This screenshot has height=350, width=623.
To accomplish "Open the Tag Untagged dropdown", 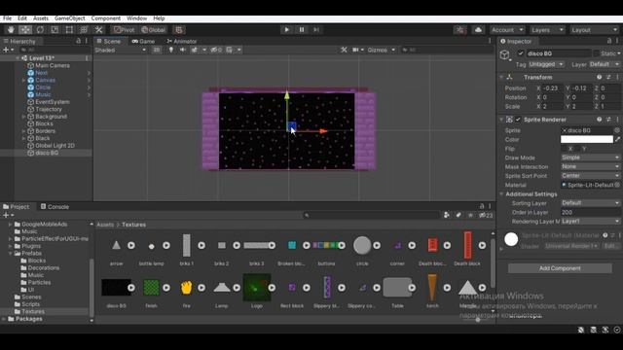I will pyautogui.click(x=546, y=64).
